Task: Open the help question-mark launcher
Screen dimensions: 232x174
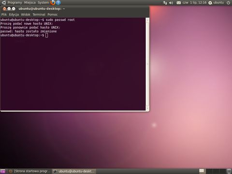Action: pyautogui.click(x=58, y=2)
